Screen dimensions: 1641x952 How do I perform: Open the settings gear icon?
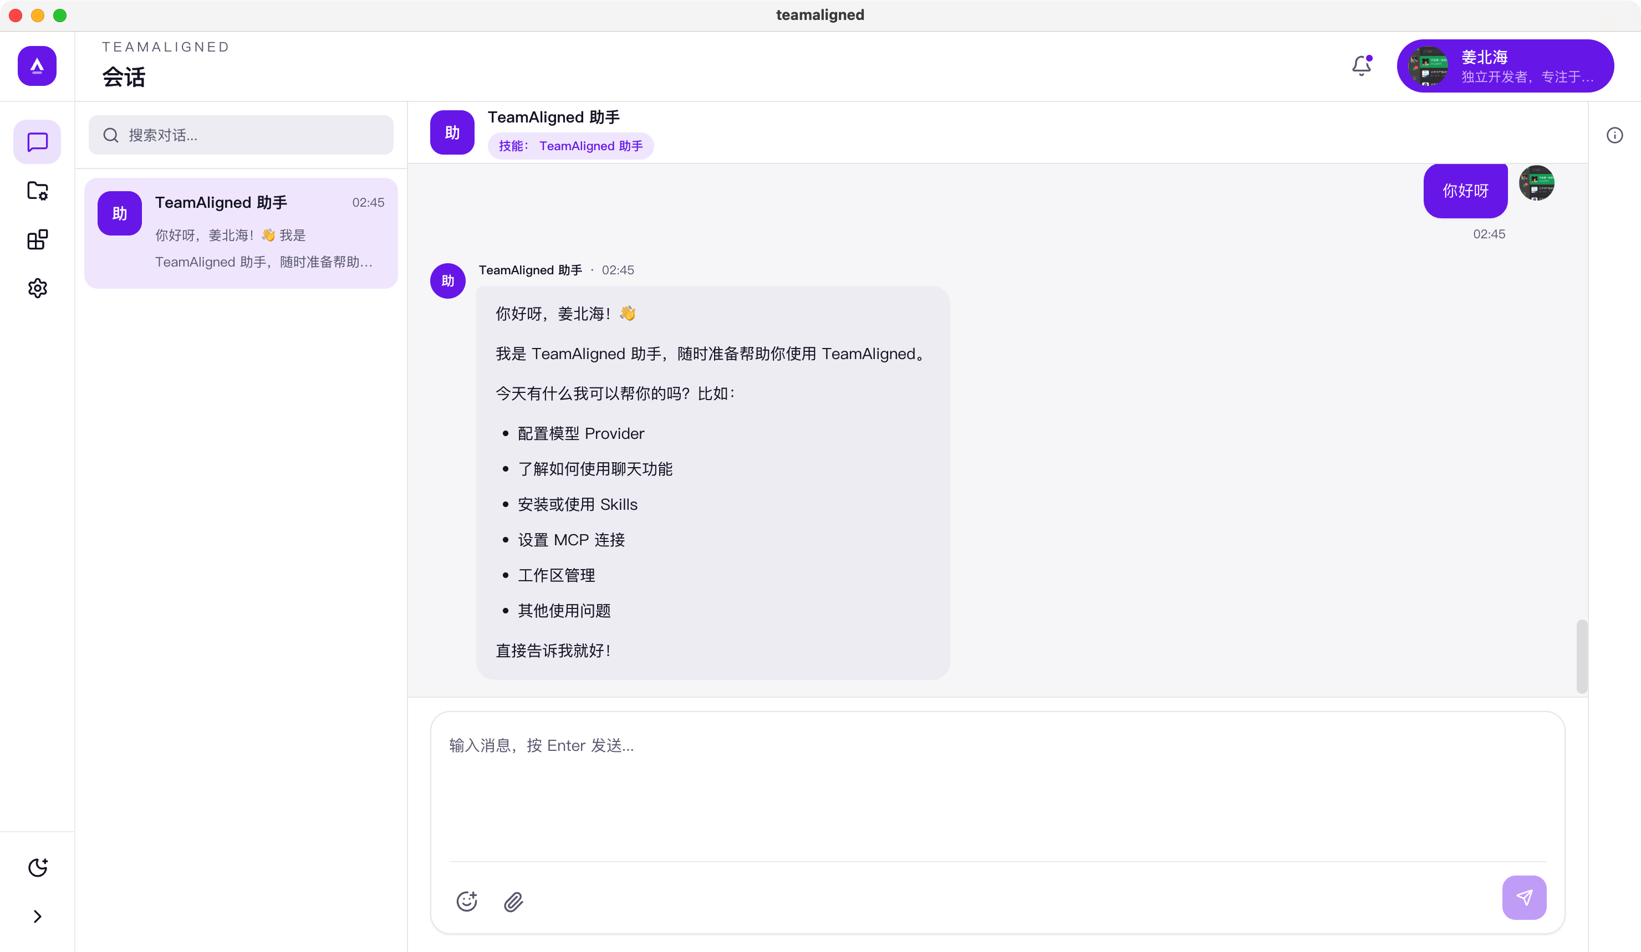(x=37, y=288)
